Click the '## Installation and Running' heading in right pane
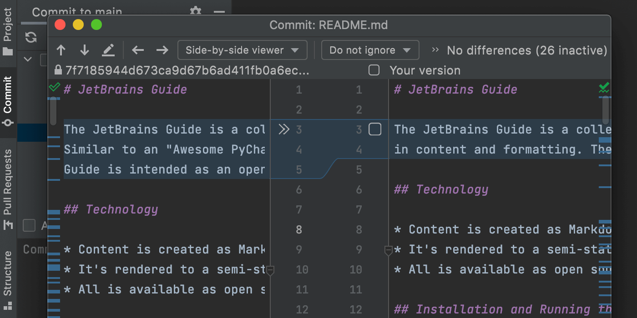637x318 pixels. pos(503,309)
